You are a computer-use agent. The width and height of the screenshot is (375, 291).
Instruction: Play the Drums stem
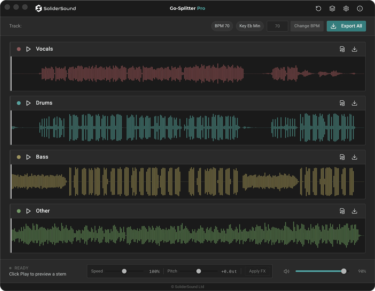click(28, 103)
